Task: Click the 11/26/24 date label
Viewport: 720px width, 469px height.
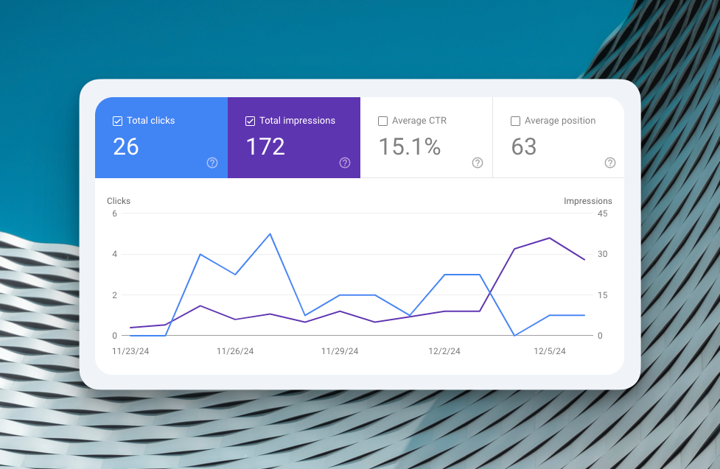Action: (235, 351)
